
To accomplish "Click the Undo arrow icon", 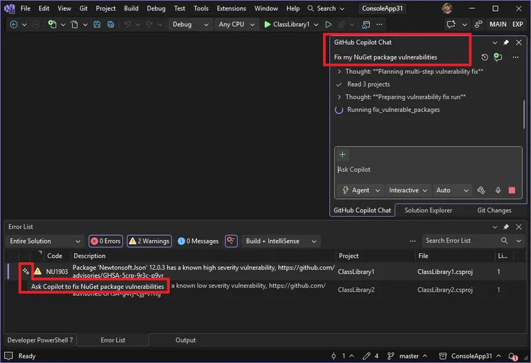I will (x=127, y=24).
